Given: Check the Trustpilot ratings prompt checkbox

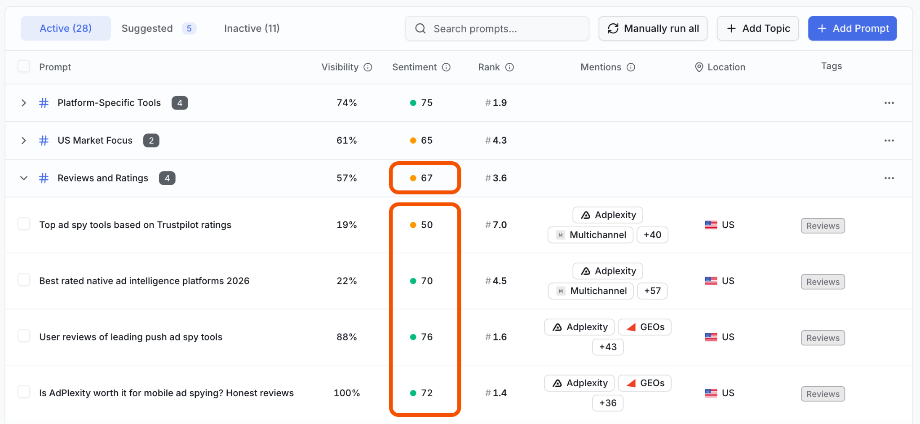Looking at the screenshot, I should pos(24,224).
